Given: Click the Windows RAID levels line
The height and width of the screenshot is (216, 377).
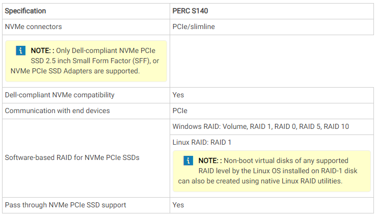Looking at the screenshot, I should point(261,126).
